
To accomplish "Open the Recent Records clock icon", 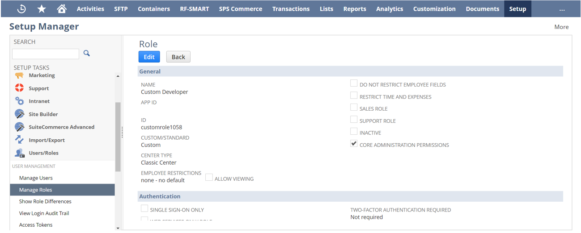I will [21, 9].
